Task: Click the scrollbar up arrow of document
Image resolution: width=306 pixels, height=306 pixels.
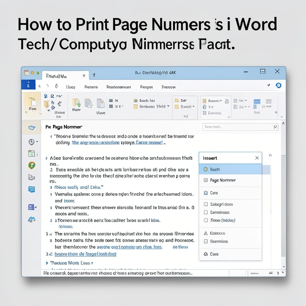Action: (283, 123)
